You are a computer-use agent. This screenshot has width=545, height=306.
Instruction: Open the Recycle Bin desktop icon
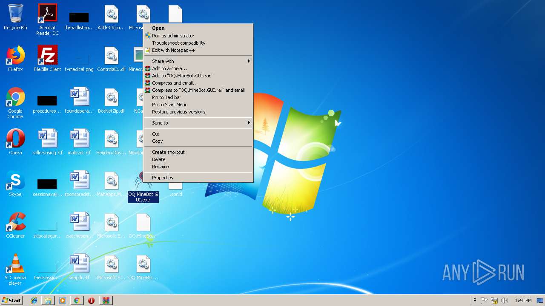(x=15, y=17)
